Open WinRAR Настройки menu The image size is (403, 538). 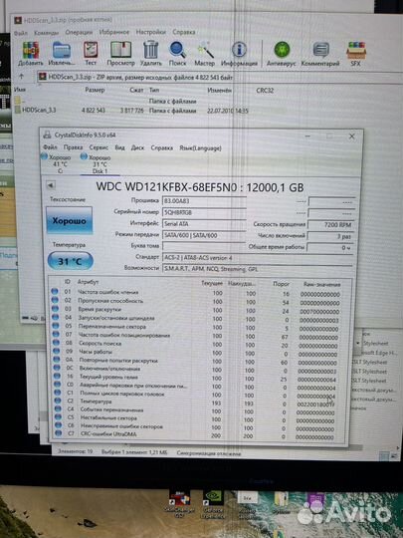tap(151, 32)
